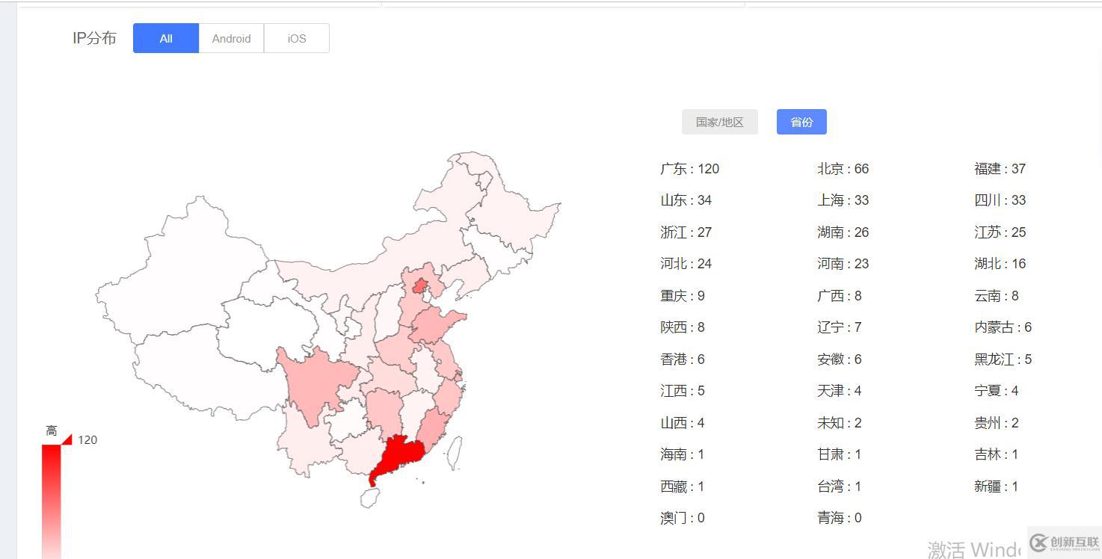The image size is (1102, 559).
Task: Click the text 未知 : 2
Action: click(x=839, y=423)
